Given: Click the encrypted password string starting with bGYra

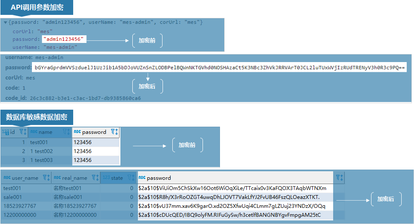Looking at the screenshot, I should click(x=220, y=68).
